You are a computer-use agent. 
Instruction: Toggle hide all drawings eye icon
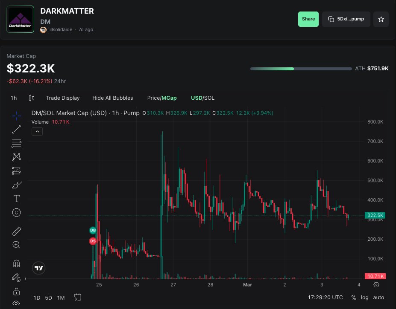pos(16,303)
